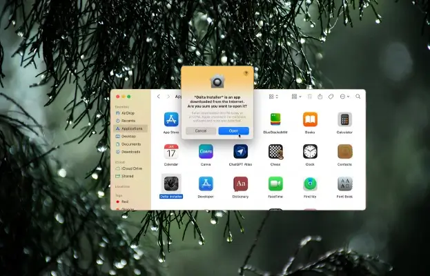Open the dialog's help question mark
Image resolution: width=430 pixels, height=276 pixels.
pos(246,73)
